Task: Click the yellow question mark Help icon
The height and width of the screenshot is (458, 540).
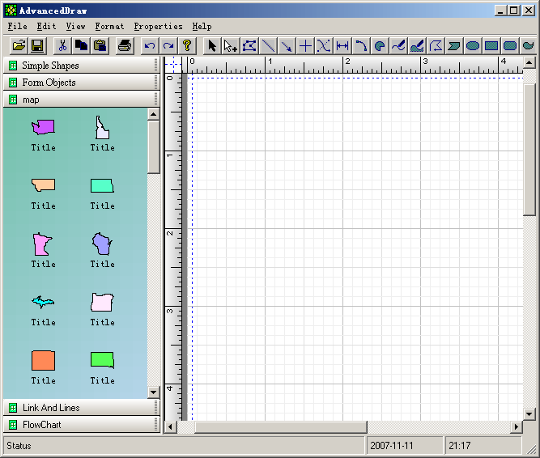Action: tap(187, 46)
